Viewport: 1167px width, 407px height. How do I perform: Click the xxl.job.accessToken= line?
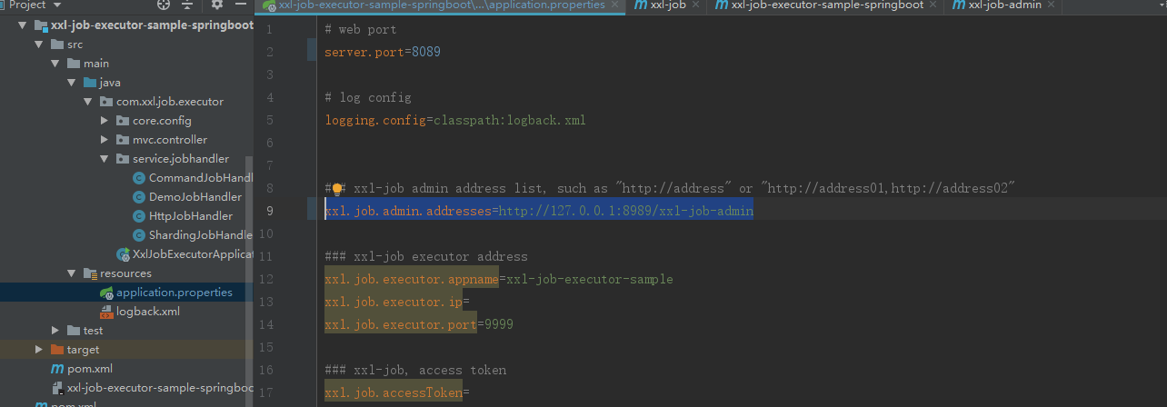[397, 393]
